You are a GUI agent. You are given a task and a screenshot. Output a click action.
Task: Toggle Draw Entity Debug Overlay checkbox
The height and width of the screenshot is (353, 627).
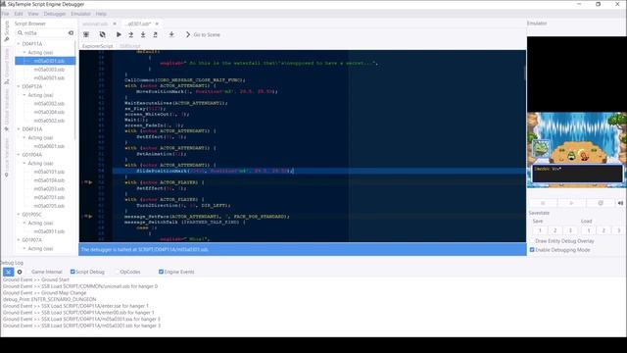click(x=532, y=241)
